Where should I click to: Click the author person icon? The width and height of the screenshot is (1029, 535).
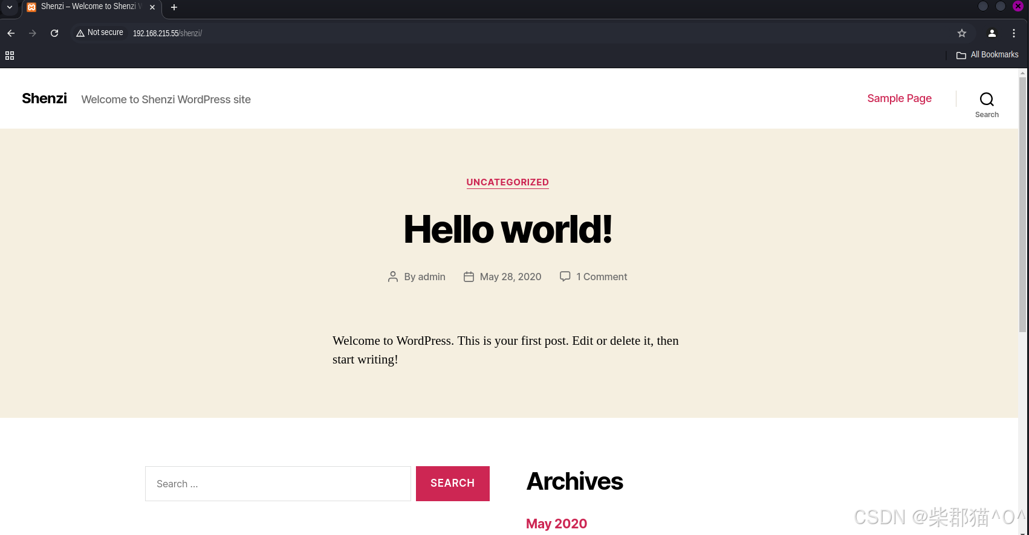(393, 277)
